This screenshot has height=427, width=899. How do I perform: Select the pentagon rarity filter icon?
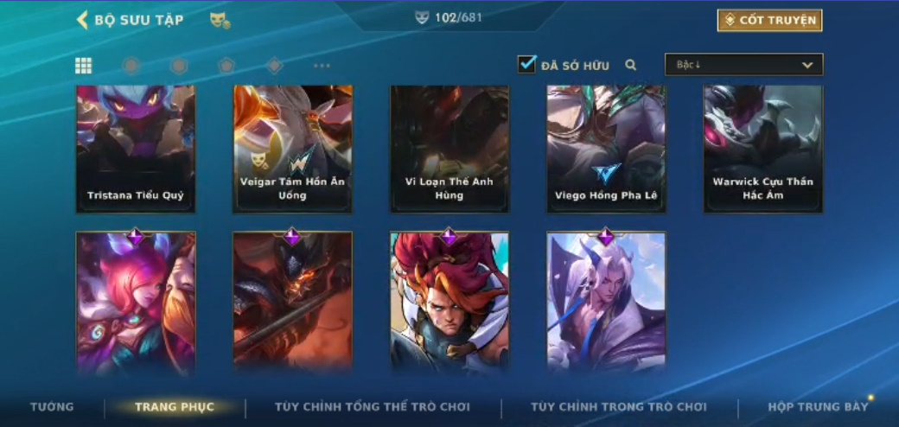[226, 66]
